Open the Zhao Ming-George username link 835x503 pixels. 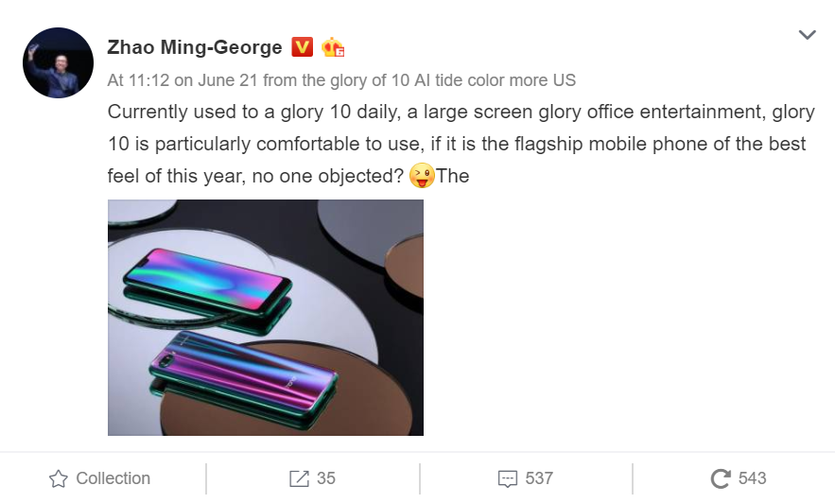[195, 47]
